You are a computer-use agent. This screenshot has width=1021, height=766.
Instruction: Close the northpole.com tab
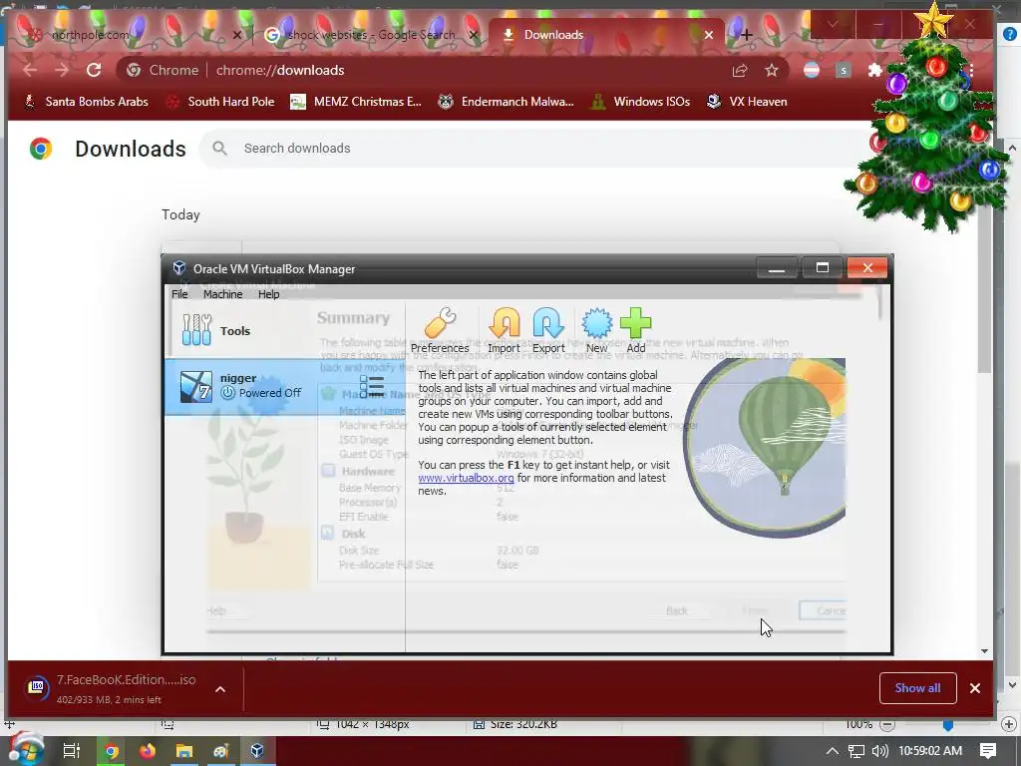pyautogui.click(x=237, y=35)
